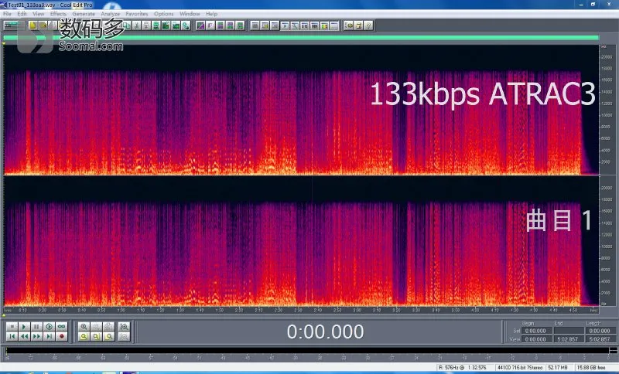This screenshot has height=374, width=619.
Task: Click the Sel Begin time field
Action: coord(535,331)
